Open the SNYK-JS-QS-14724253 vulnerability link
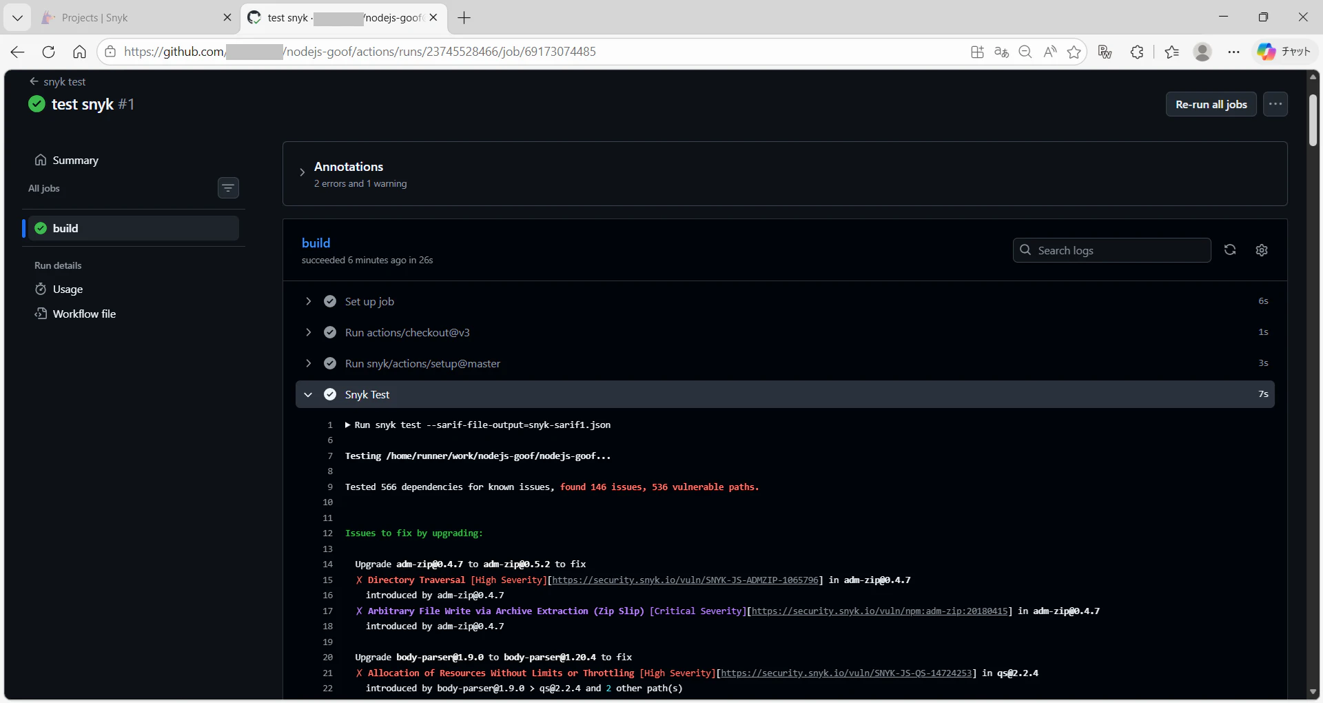The height and width of the screenshot is (703, 1323). click(x=847, y=673)
